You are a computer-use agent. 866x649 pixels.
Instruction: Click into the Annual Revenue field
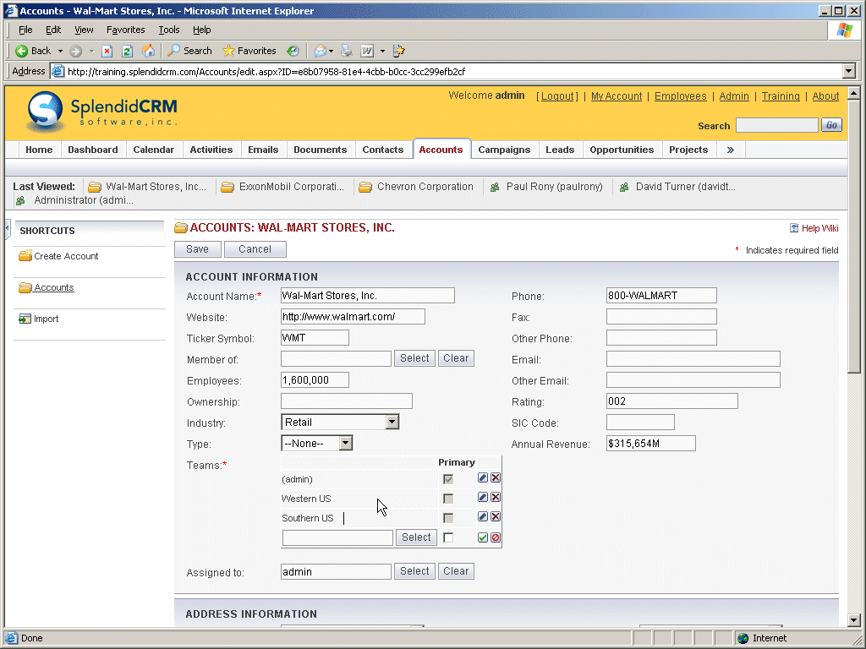coord(650,444)
